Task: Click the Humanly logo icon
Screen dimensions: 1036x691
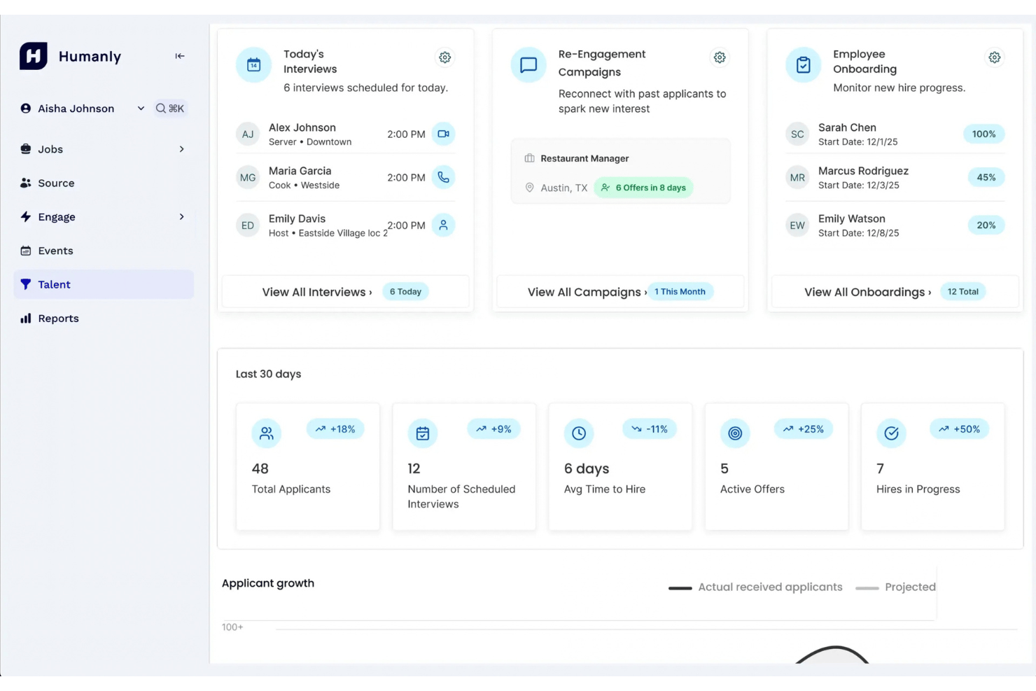Action: tap(34, 56)
